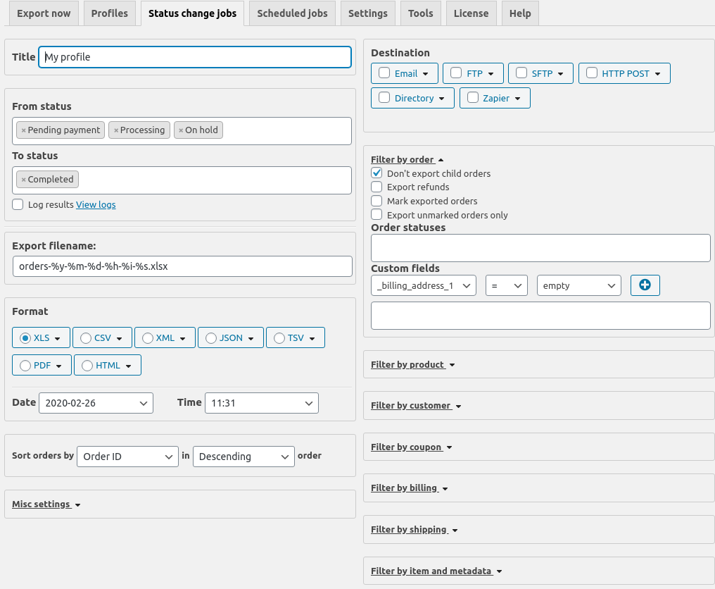Select the PDF format radio button
This screenshot has width=715, height=589.
pyautogui.click(x=25, y=366)
